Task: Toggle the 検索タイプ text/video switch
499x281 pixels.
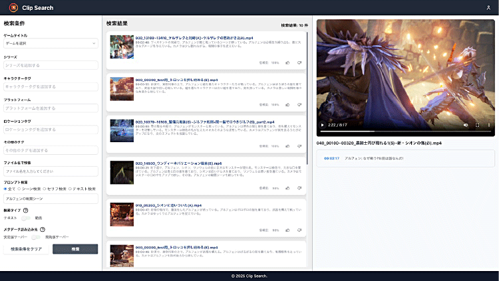Action: [x=26, y=218]
